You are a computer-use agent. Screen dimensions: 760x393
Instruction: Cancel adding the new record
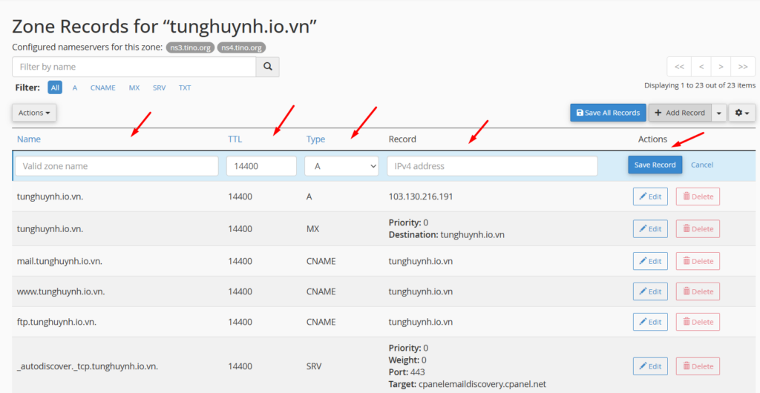click(x=701, y=165)
